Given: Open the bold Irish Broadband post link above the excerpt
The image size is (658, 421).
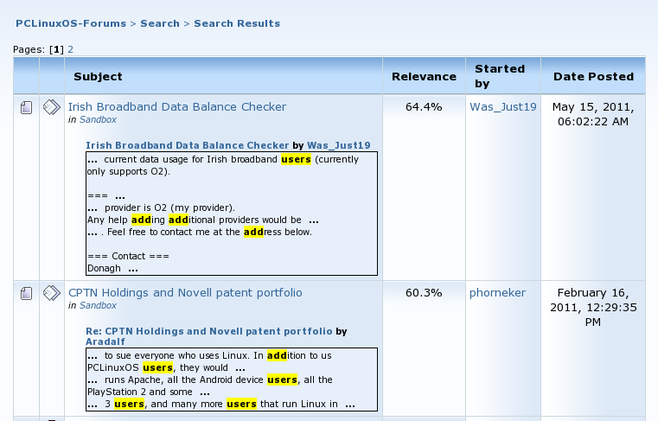Looking at the screenshot, I should (x=187, y=145).
